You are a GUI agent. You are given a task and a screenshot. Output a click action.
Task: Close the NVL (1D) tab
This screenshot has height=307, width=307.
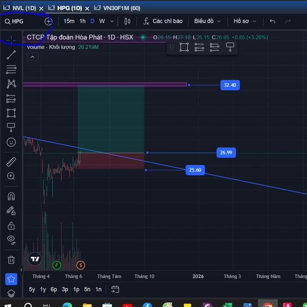click(41, 9)
